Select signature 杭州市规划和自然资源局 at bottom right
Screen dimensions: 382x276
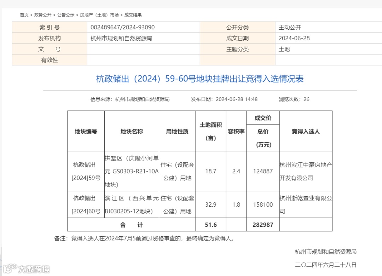point(326,251)
